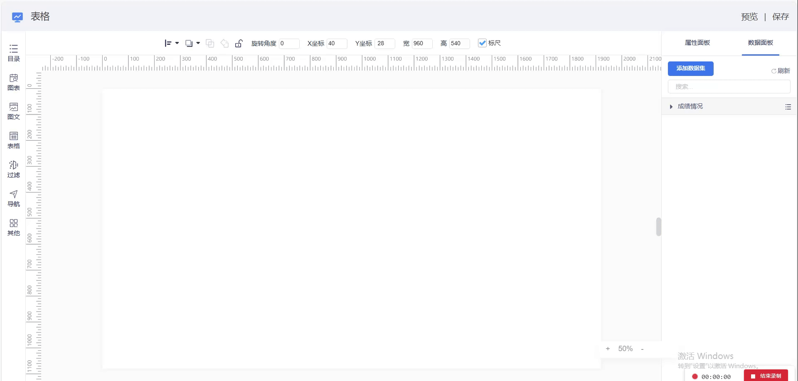The height and width of the screenshot is (381, 798).
Task: Click the 表格 page title text
Action: pyautogui.click(x=40, y=17)
